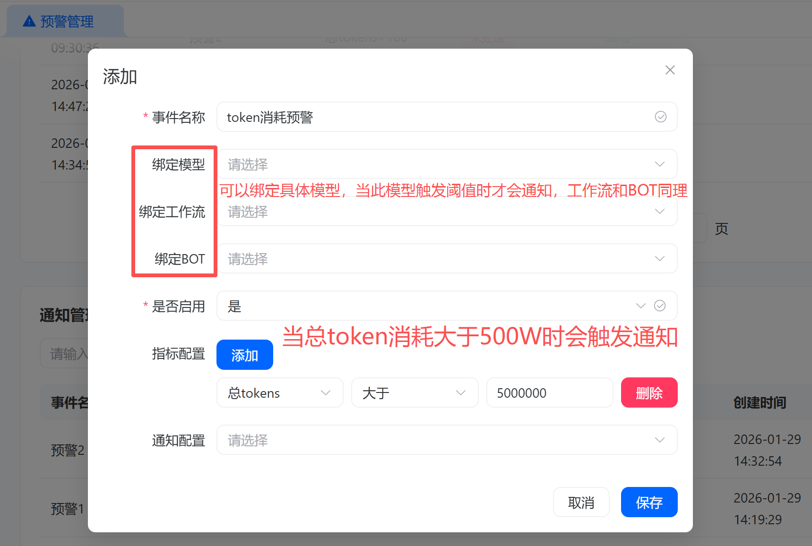Click the red 删除 button
The height and width of the screenshot is (546, 812).
649,392
